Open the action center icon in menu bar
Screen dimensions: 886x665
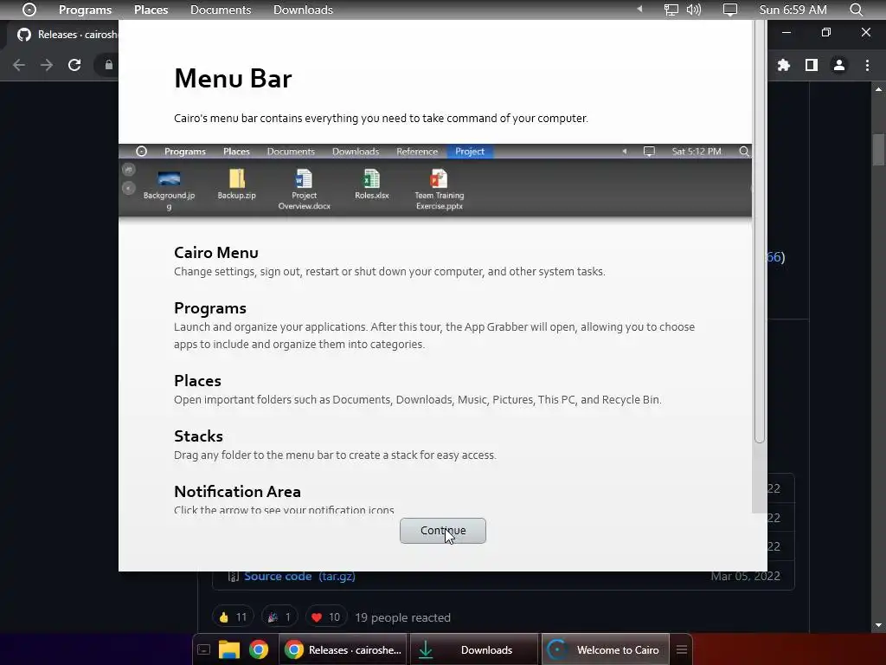(730, 10)
